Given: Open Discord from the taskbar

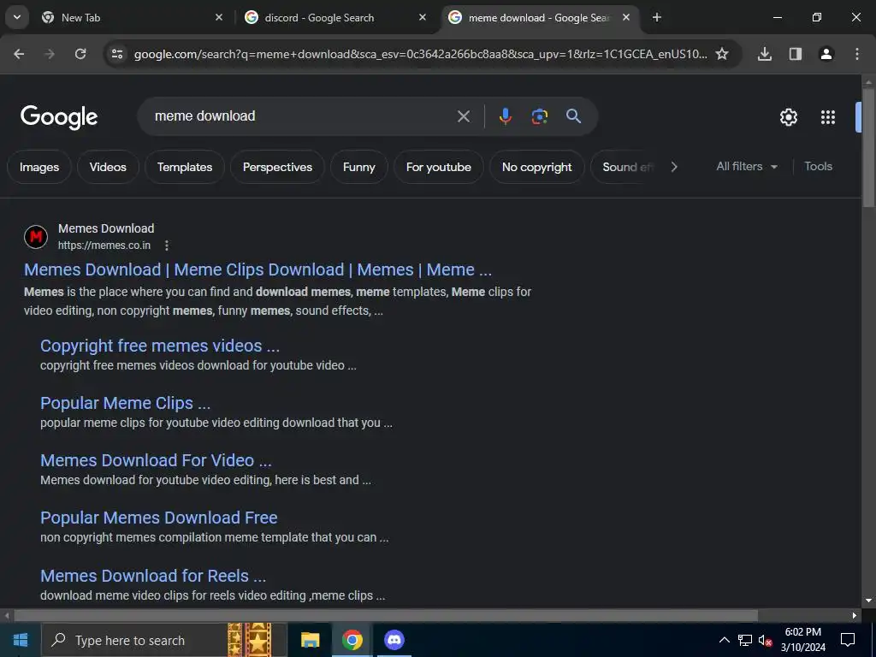Looking at the screenshot, I should tap(394, 640).
